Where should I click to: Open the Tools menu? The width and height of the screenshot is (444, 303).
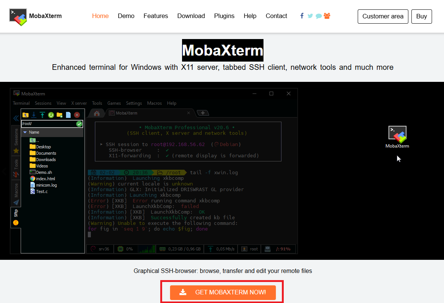click(97, 103)
